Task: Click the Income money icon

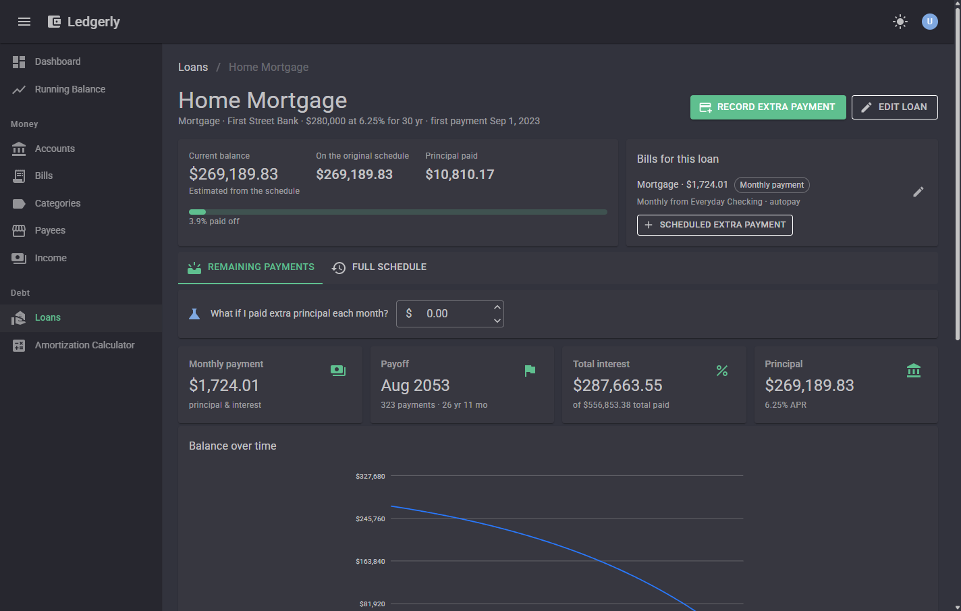Action: pyautogui.click(x=19, y=258)
